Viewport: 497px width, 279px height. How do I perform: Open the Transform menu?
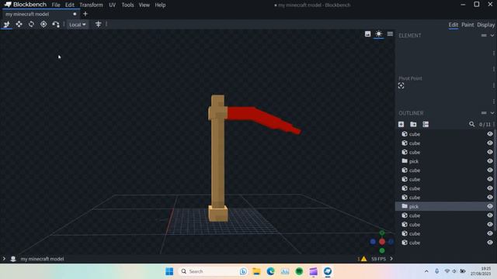(x=91, y=5)
